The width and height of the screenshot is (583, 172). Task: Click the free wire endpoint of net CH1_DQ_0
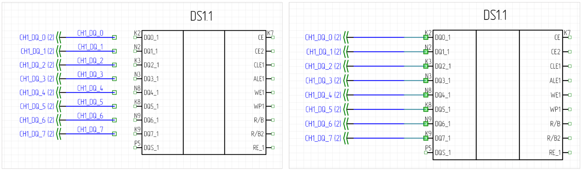pos(114,37)
